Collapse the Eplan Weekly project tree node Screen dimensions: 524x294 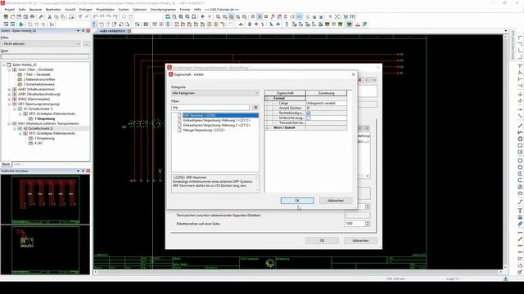click(x=4, y=65)
